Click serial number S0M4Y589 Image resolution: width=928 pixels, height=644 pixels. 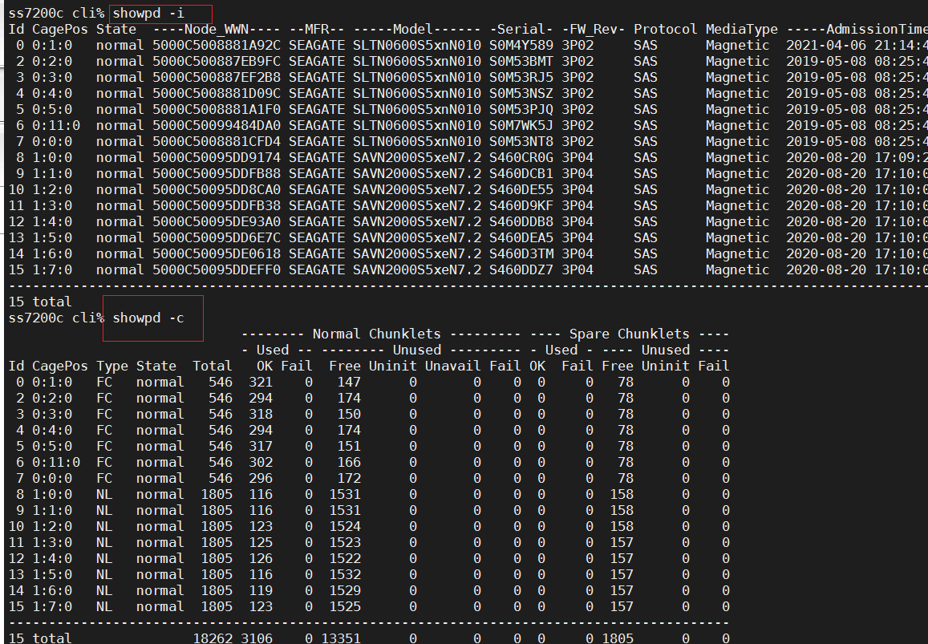(521, 46)
